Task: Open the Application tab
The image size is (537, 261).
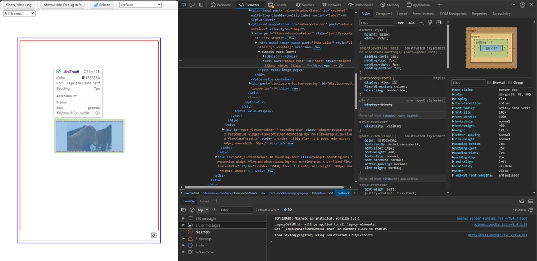Action: click(x=418, y=5)
